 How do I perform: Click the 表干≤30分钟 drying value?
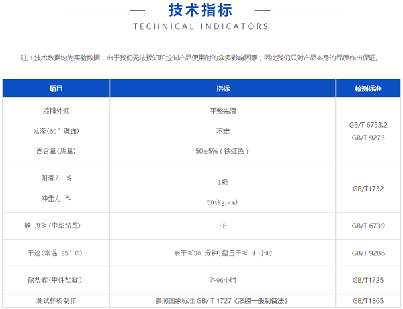point(223,253)
